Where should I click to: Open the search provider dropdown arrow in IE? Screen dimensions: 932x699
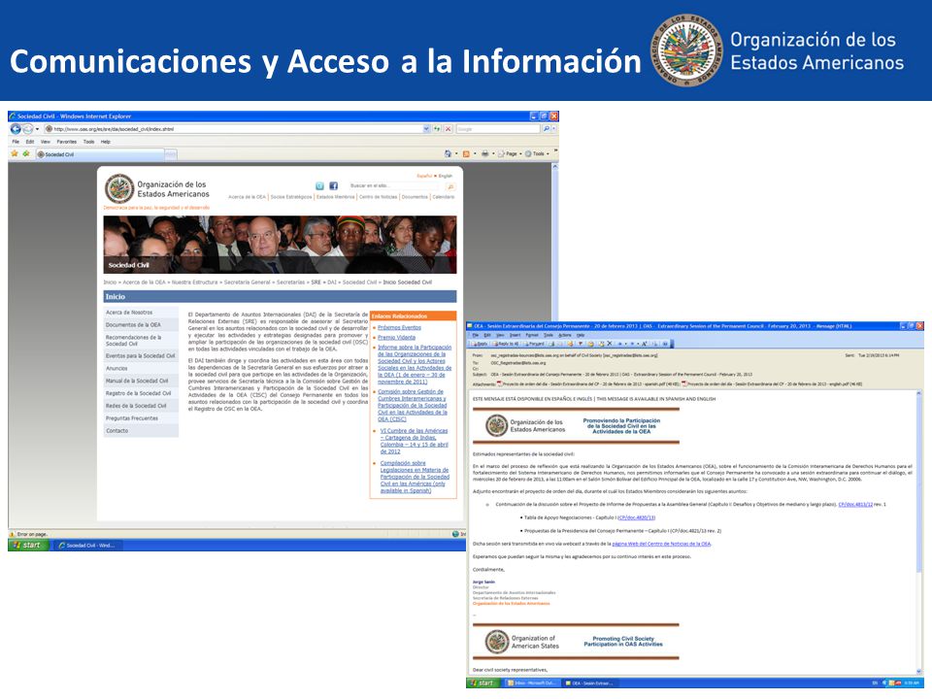(x=554, y=129)
